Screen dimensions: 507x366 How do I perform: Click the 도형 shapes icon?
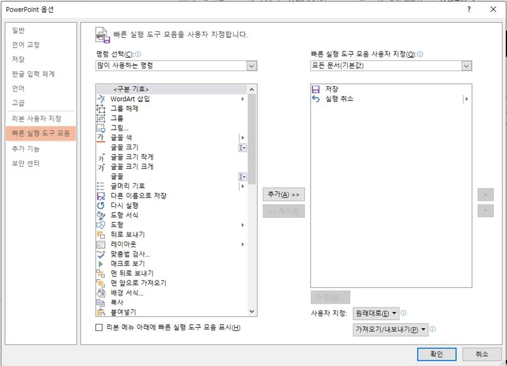point(101,225)
